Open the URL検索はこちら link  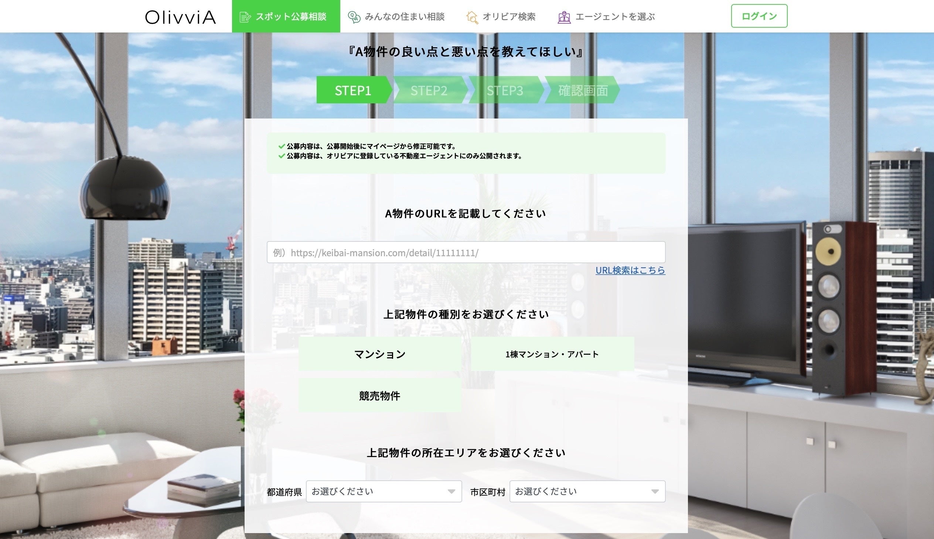(x=630, y=271)
